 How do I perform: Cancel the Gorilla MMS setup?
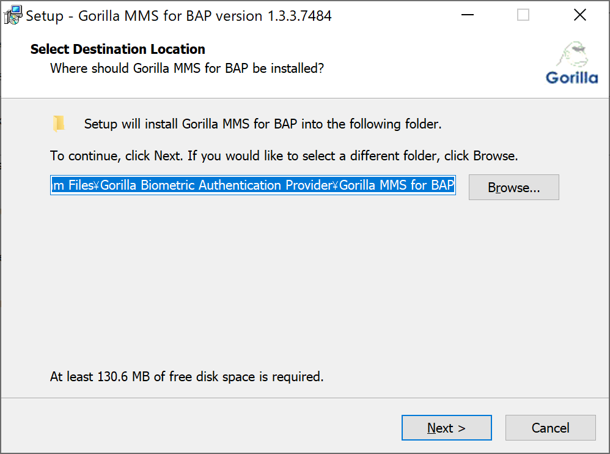(x=550, y=428)
